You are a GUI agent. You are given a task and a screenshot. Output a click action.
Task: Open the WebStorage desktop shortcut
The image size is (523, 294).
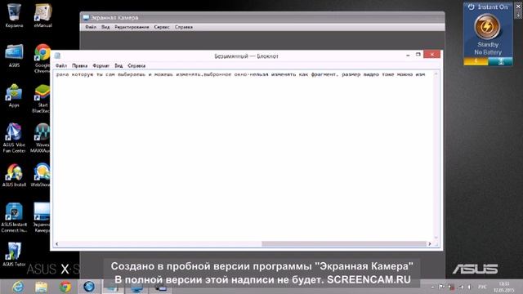click(x=41, y=175)
